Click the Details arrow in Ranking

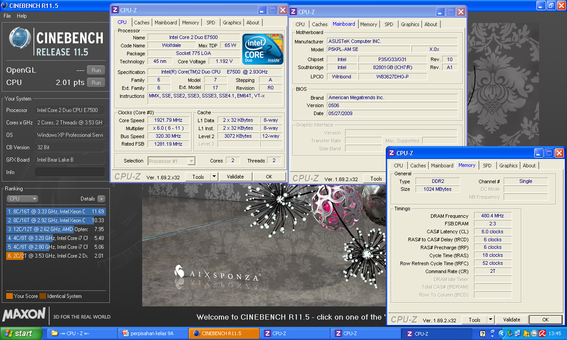101,199
